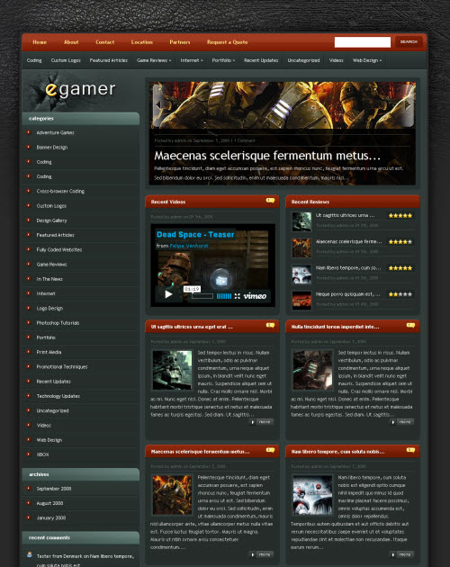The height and width of the screenshot is (567, 450).
Task: Open the Home menu item
Action: [x=40, y=42]
